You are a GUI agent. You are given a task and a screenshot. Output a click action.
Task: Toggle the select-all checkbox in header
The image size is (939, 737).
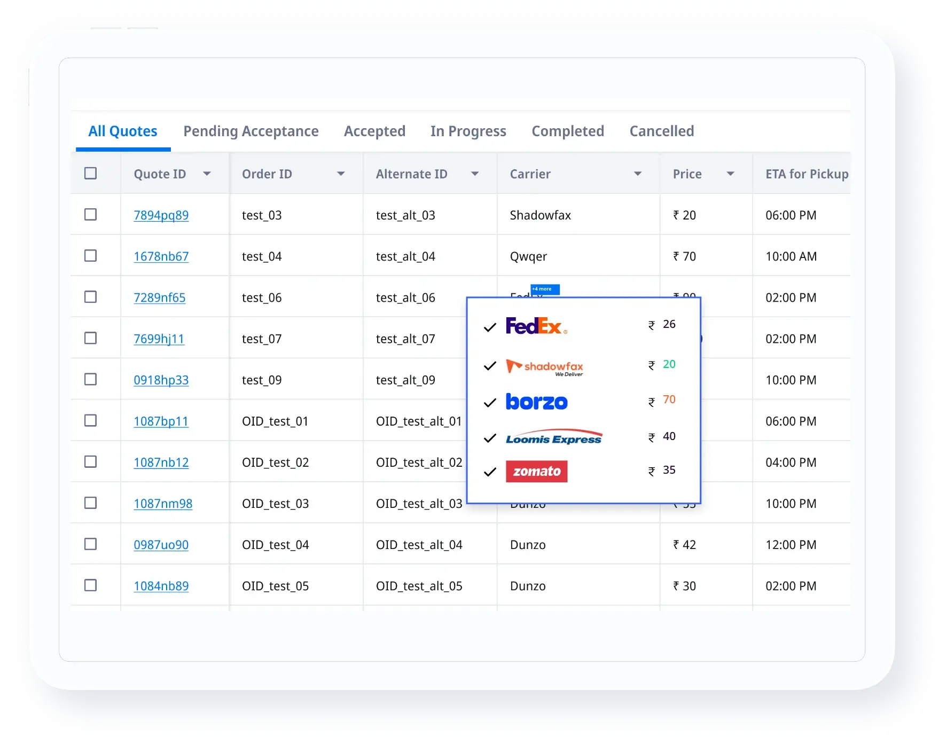pos(91,174)
